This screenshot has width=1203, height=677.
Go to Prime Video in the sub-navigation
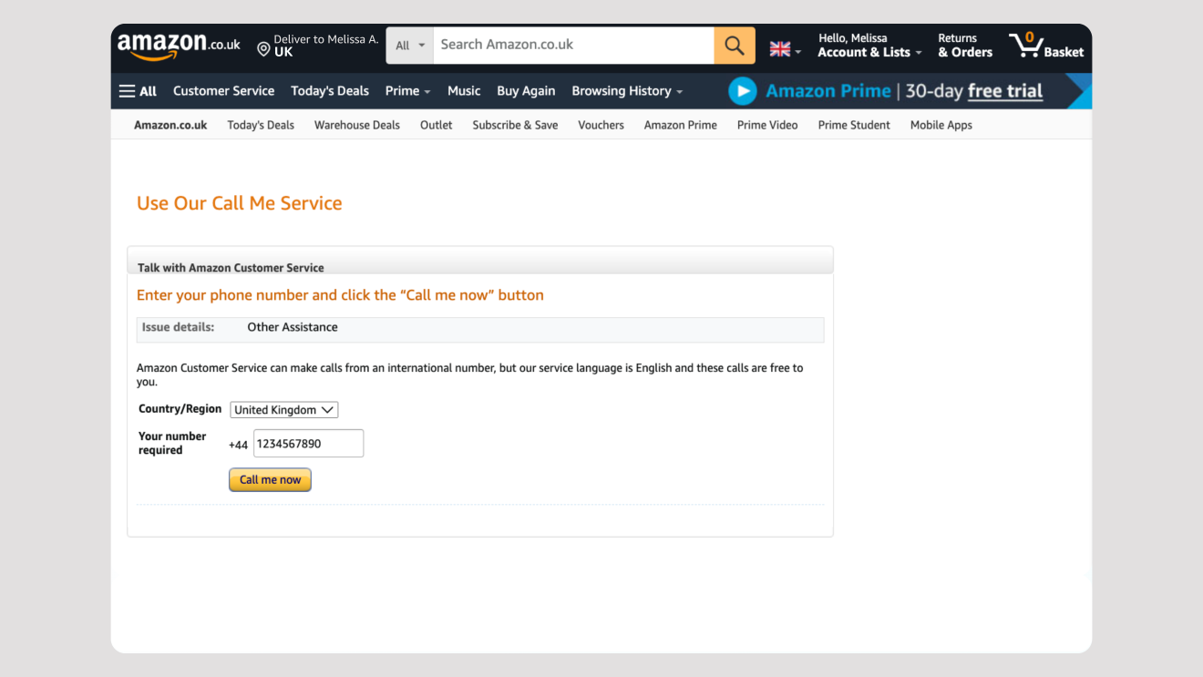(766, 125)
